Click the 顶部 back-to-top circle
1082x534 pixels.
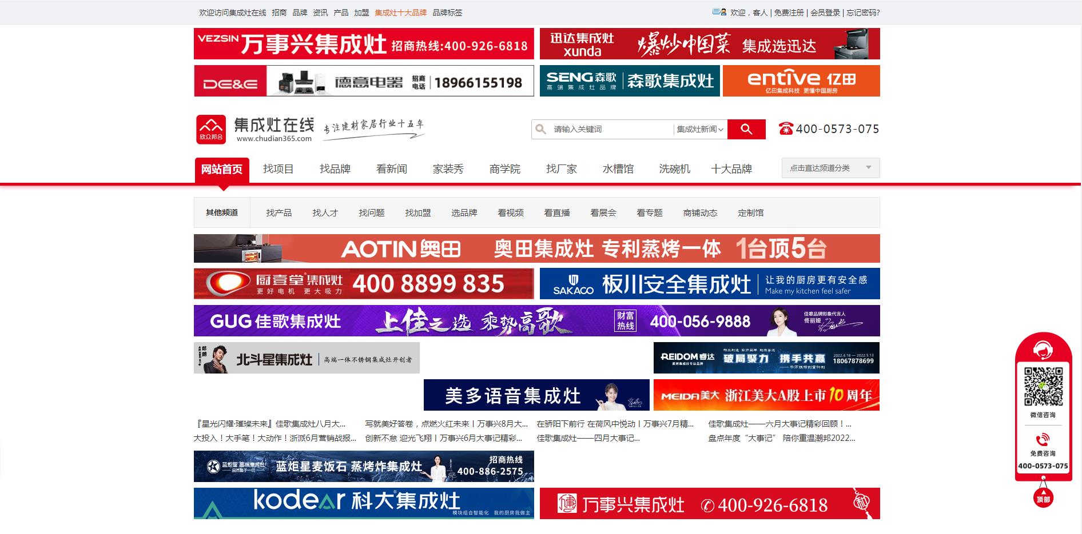[x=1043, y=499]
